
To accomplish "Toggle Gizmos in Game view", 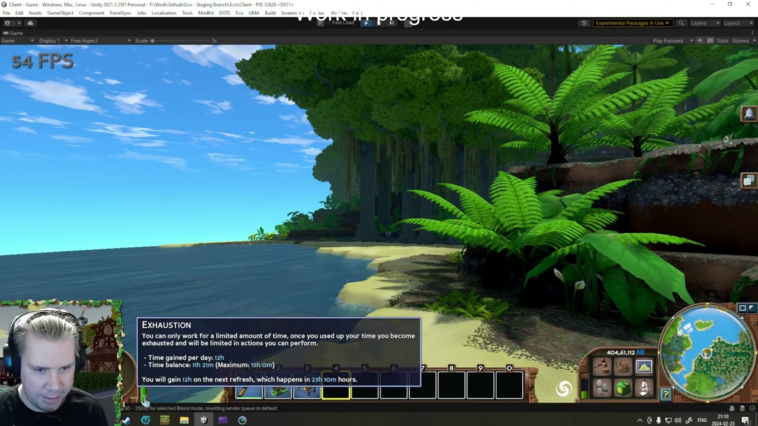I will click(x=740, y=41).
